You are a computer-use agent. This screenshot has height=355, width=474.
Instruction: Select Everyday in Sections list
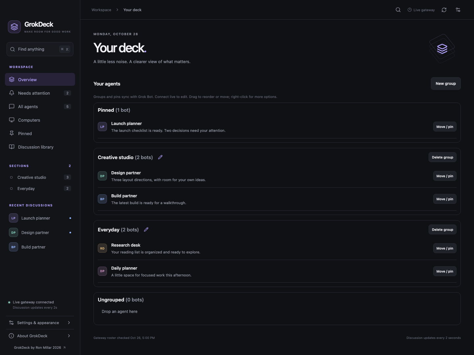(40, 188)
